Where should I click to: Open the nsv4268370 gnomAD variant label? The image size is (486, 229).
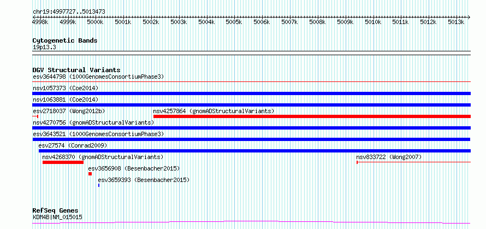pos(103,157)
